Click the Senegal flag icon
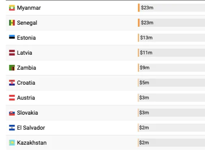Image resolution: width=205 pixels, height=154 pixels. pyautogui.click(x=12, y=23)
